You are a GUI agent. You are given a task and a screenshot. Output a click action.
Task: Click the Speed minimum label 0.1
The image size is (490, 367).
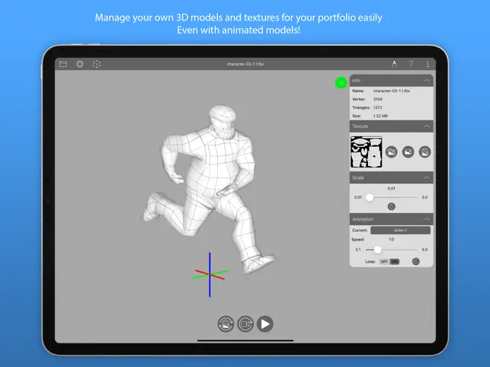pyautogui.click(x=358, y=250)
